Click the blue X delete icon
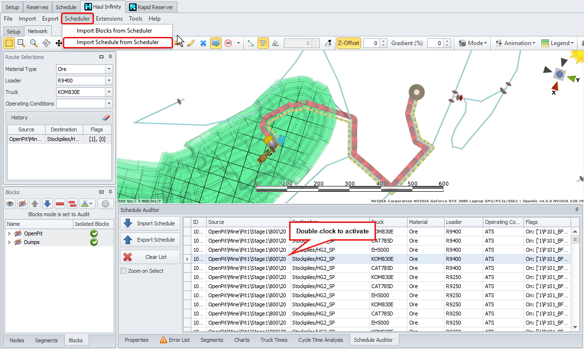Image resolution: width=584 pixels, height=349 pixels. [203, 43]
